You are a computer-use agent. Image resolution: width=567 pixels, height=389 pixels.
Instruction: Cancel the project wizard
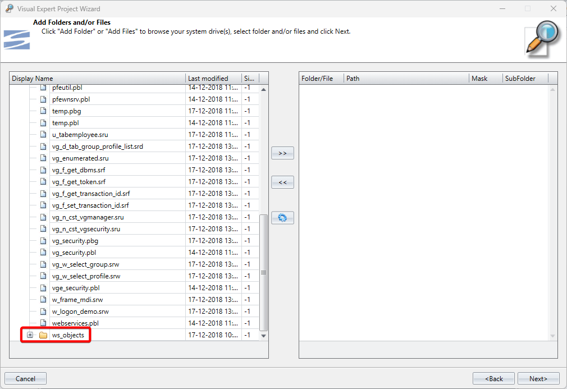point(25,379)
